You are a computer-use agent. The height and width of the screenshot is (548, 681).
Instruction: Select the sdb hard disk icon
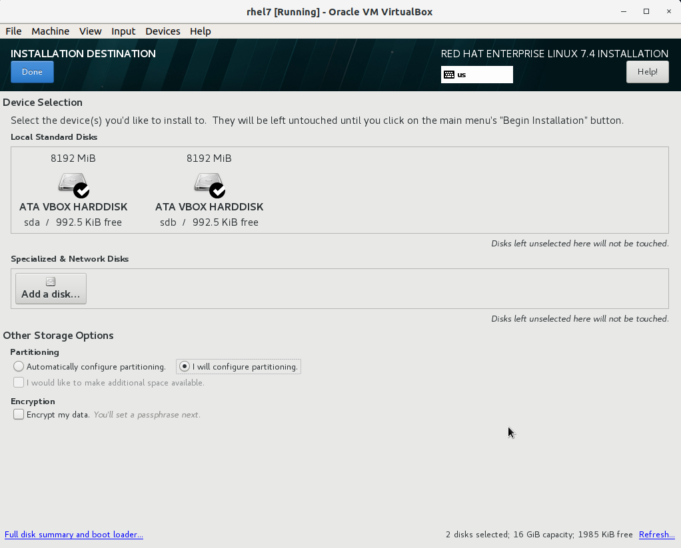[x=210, y=185]
